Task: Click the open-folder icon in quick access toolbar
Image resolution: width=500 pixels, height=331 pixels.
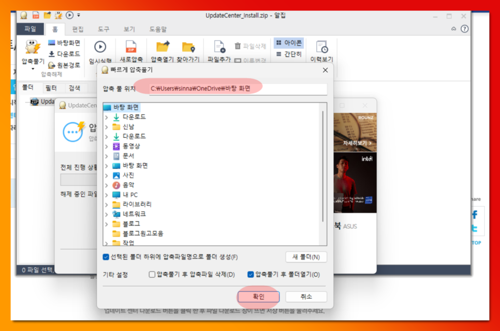Action: coord(47,15)
